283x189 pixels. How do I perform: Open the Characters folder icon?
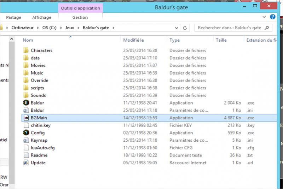point(26,50)
